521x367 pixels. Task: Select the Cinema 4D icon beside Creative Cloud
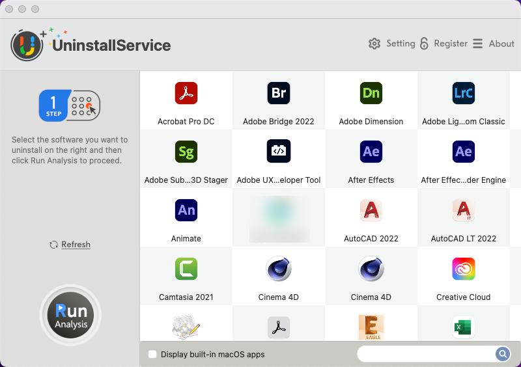point(371,268)
